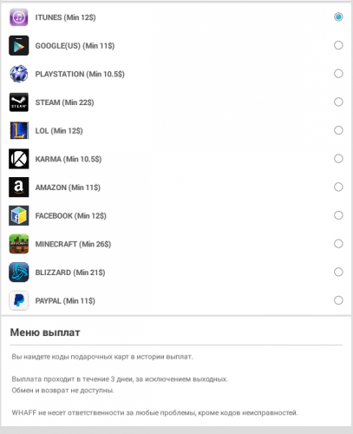Image resolution: width=353 pixels, height=434 pixels.
Task: Choose the STEAM radio button
Action: point(338,102)
